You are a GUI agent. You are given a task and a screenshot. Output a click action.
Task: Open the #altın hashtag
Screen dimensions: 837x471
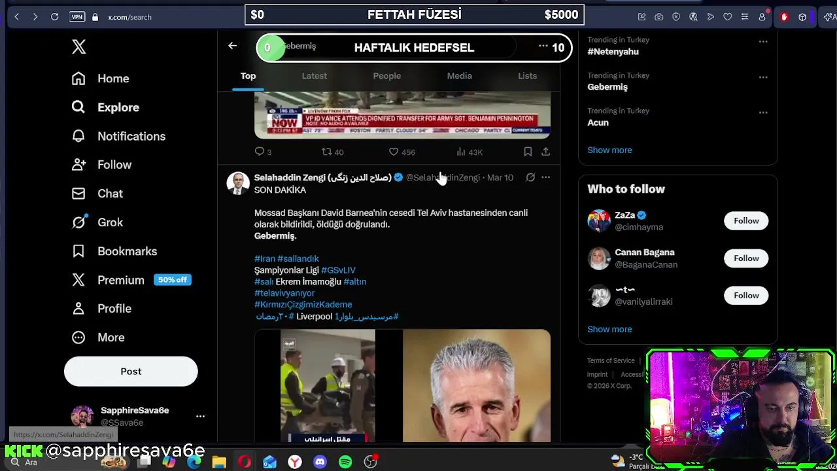click(354, 282)
